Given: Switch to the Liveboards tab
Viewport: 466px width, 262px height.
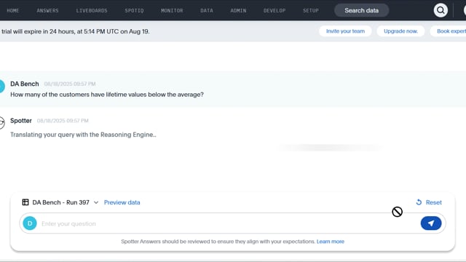Looking at the screenshot, I should tap(92, 10).
